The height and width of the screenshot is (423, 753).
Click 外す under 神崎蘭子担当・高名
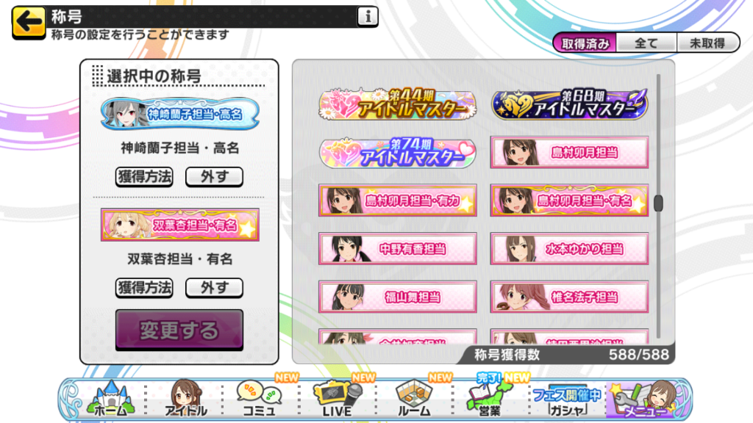(214, 177)
